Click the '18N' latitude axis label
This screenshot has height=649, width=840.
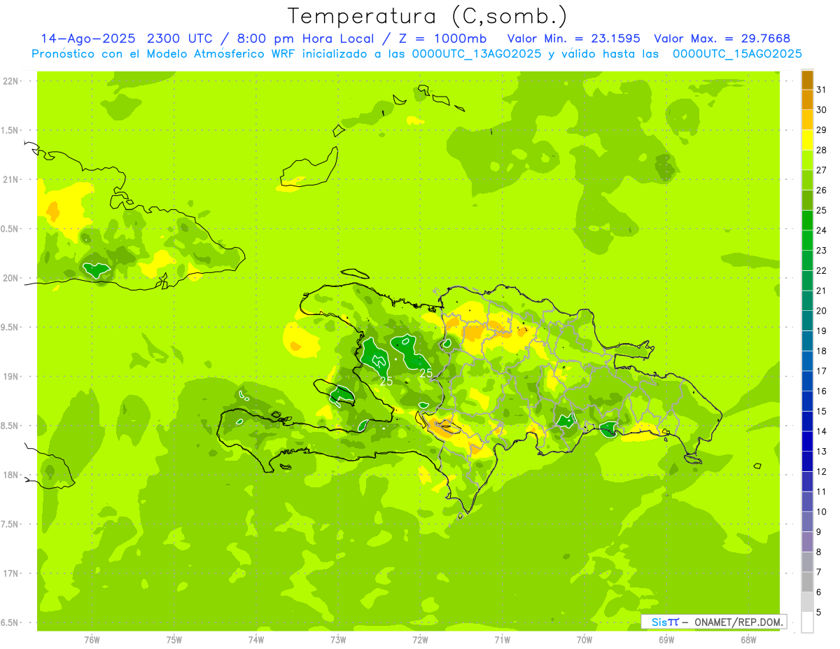pos(10,475)
